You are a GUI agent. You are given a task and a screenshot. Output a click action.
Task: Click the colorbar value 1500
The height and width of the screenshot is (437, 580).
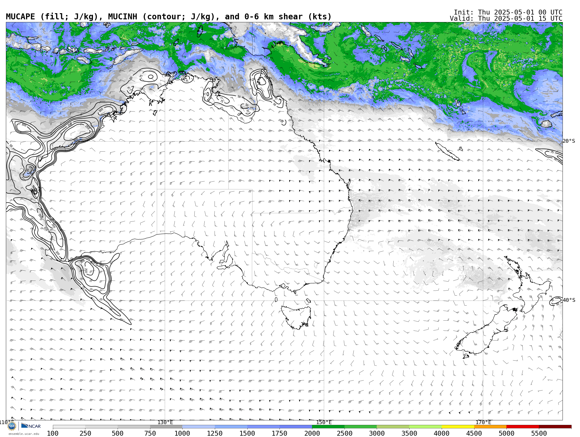[x=247, y=434]
